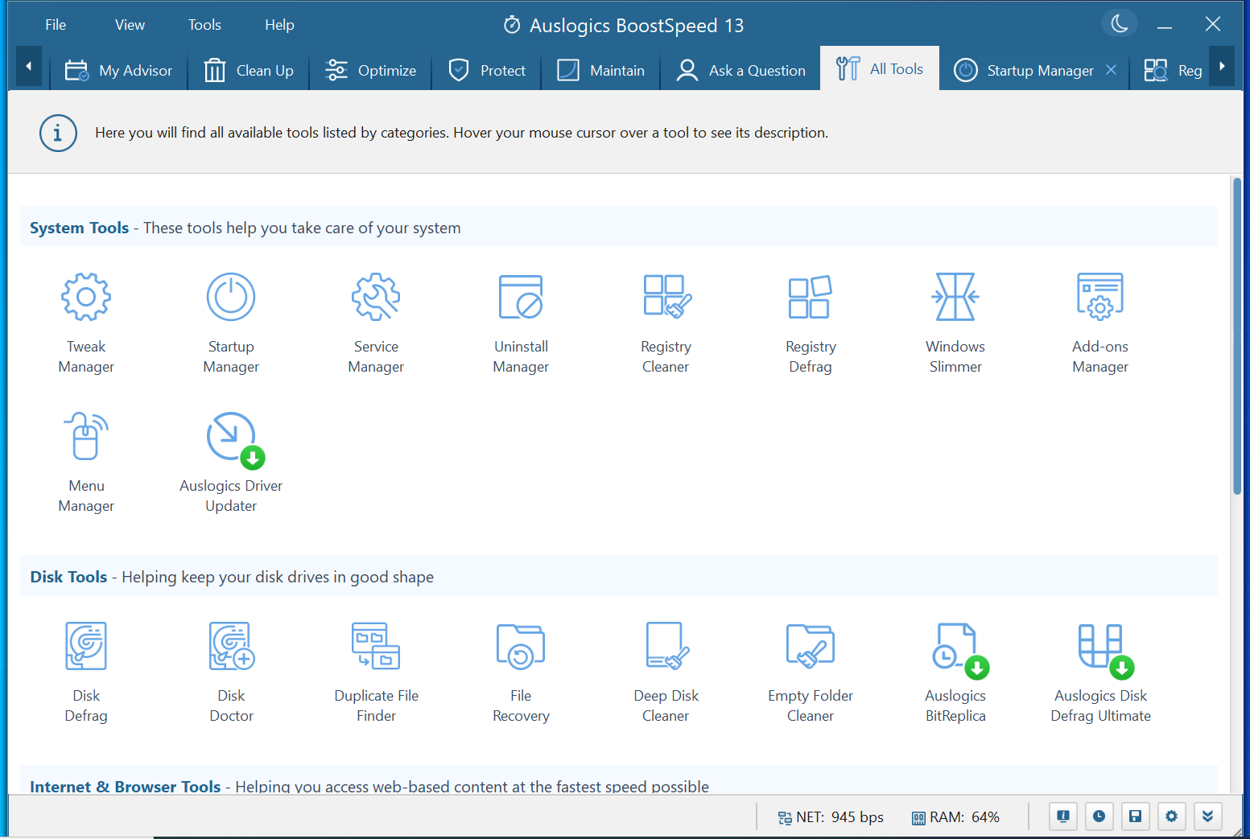
Task: Switch to the Clean Up tab
Action: [x=249, y=71]
